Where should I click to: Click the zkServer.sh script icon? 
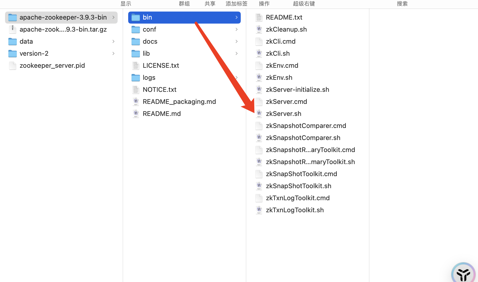tap(259, 114)
